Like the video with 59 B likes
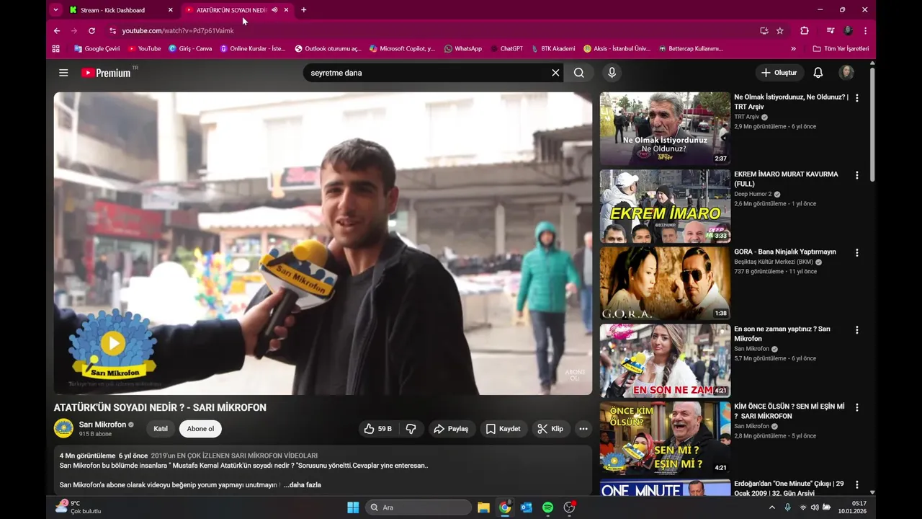Viewport: 922px width, 519px height. pos(378,429)
